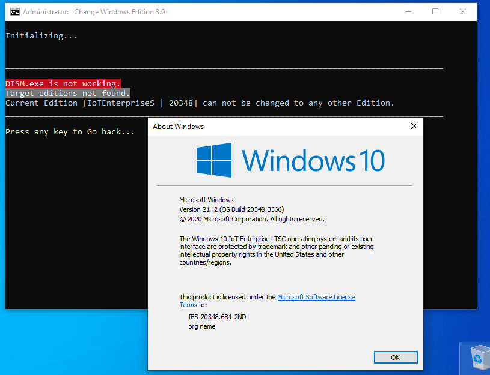The height and width of the screenshot is (375, 490).
Task: Click the Windows 10 logo in dialog
Action: 290,160
